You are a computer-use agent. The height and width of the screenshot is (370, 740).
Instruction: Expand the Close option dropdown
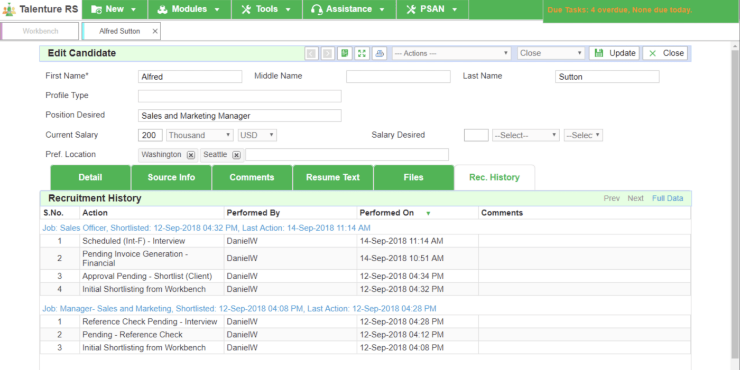point(551,53)
